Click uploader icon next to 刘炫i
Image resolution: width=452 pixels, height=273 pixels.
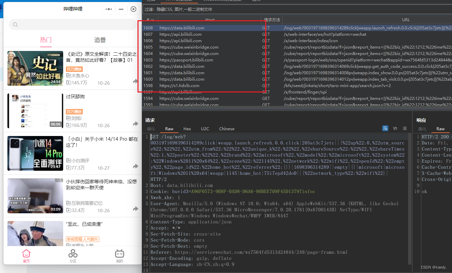pyautogui.click(x=68, y=118)
